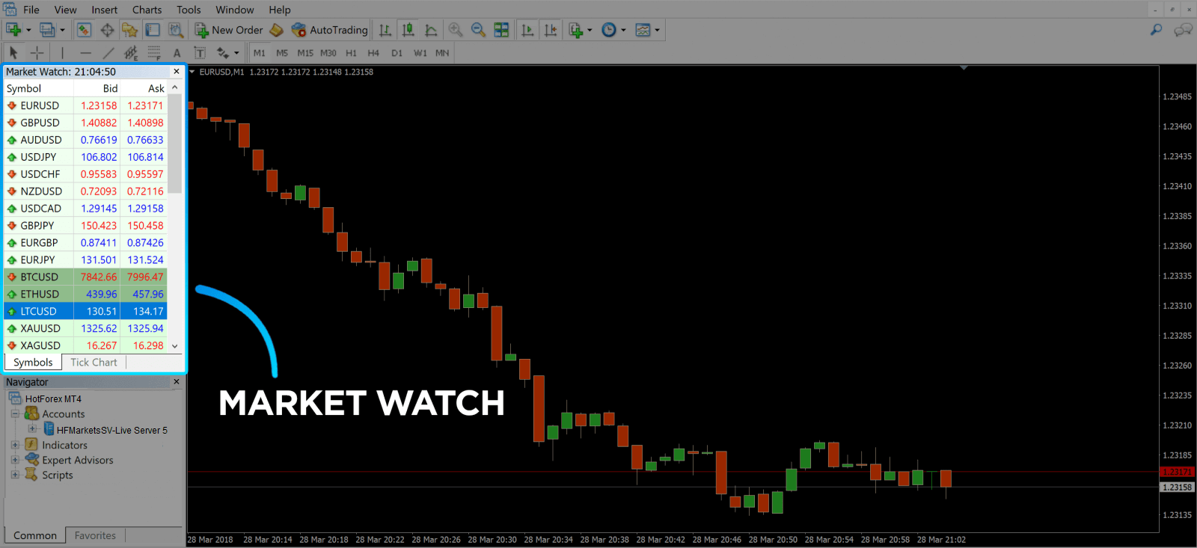Select the Equidistant Channel tool

click(x=131, y=53)
